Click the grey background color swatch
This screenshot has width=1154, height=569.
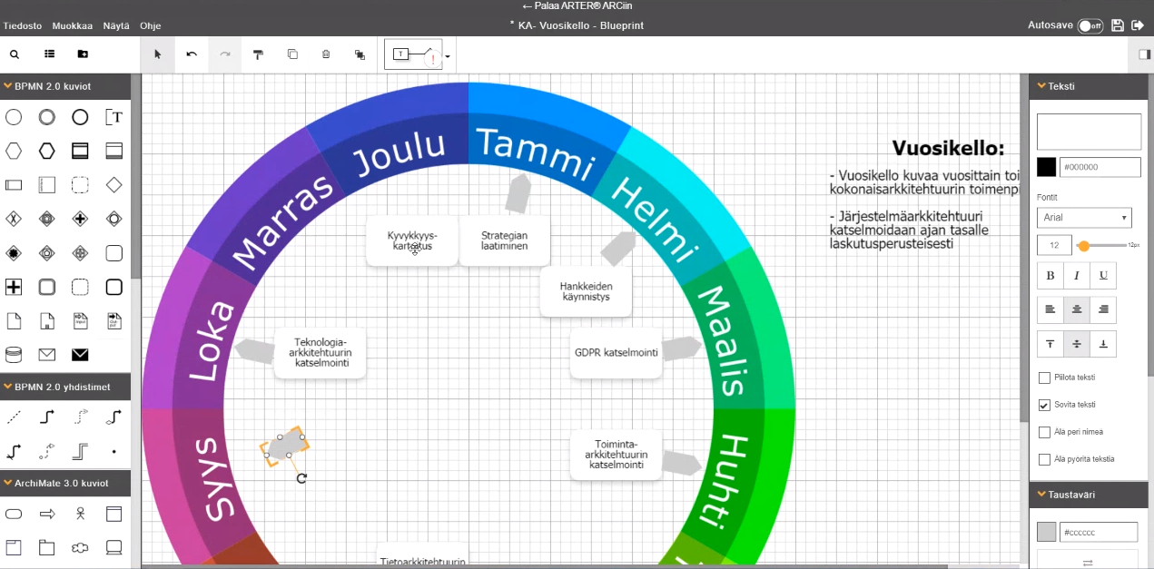point(1047,532)
